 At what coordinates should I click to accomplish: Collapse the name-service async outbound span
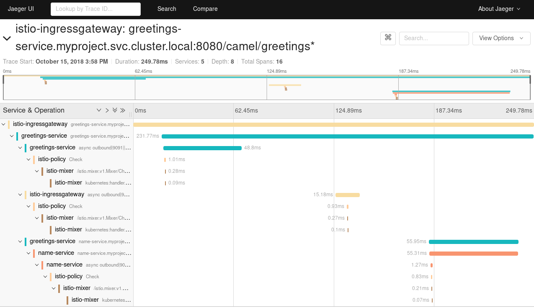click(37, 265)
